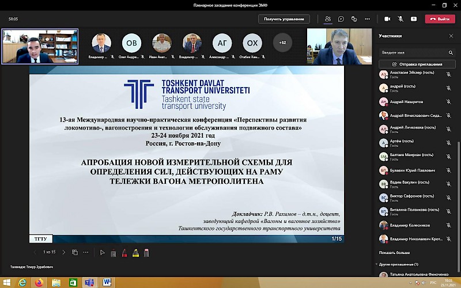Open slide options ellipsis below presentation

[86, 252]
